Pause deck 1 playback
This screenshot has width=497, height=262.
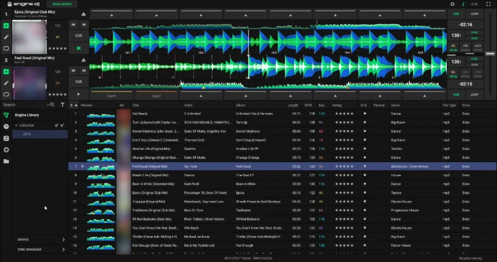tap(79, 48)
